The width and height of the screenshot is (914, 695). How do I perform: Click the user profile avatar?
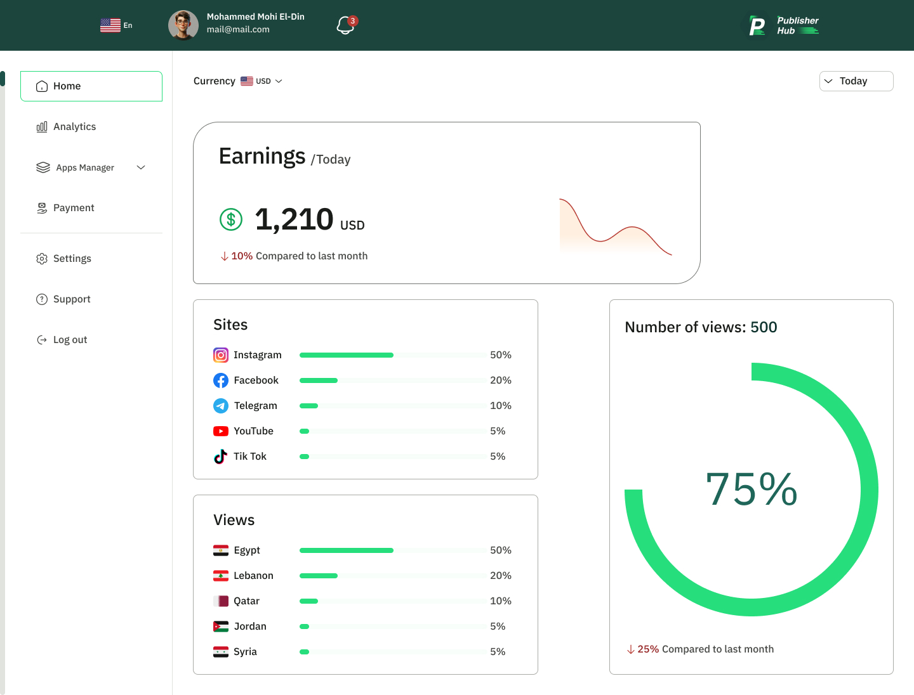(183, 25)
